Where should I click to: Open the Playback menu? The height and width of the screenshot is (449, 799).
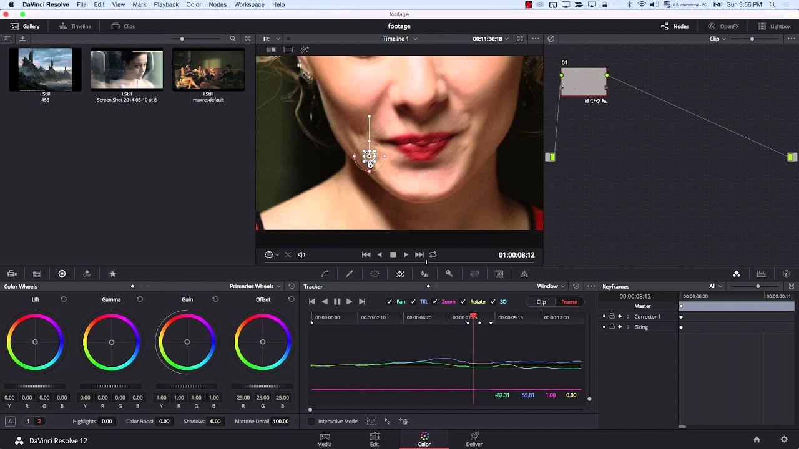point(166,4)
